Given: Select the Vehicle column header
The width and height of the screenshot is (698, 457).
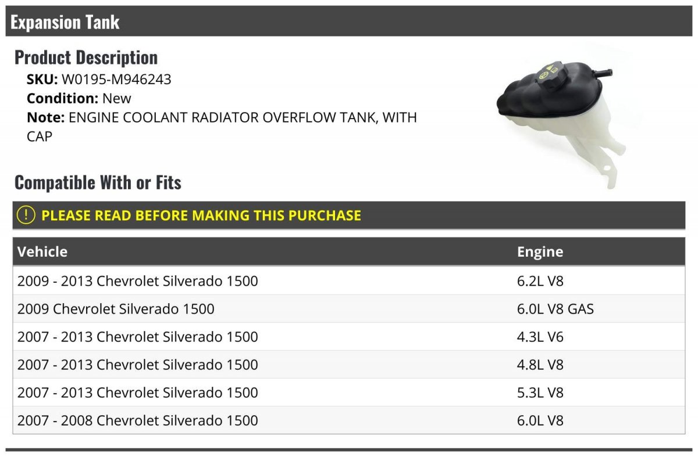Looking at the screenshot, I should click(x=42, y=251).
